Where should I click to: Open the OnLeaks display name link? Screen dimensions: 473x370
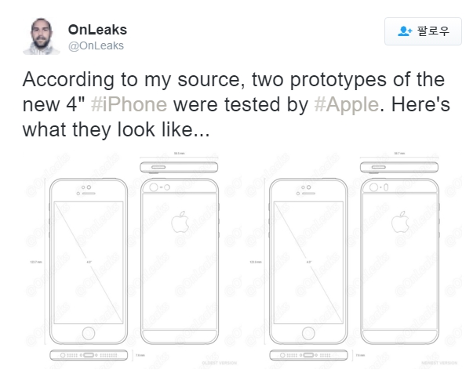98,30
